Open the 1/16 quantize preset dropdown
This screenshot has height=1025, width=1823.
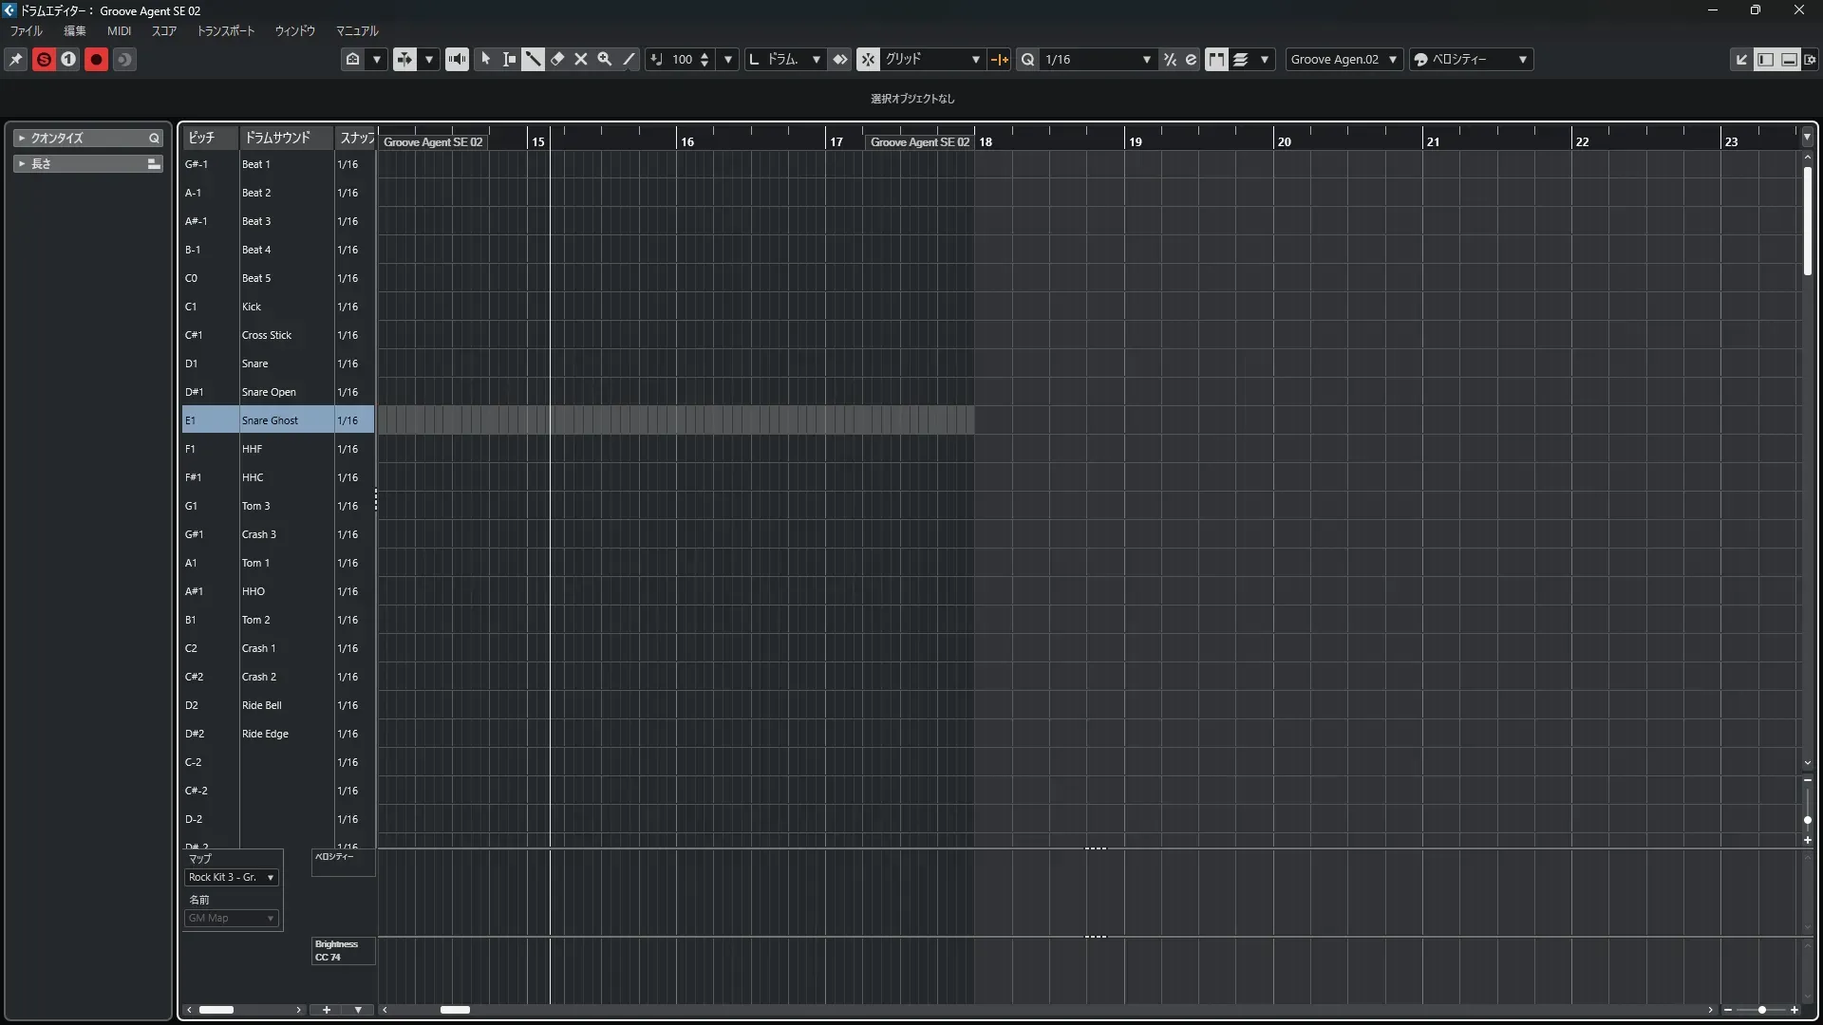(x=1146, y=59)
